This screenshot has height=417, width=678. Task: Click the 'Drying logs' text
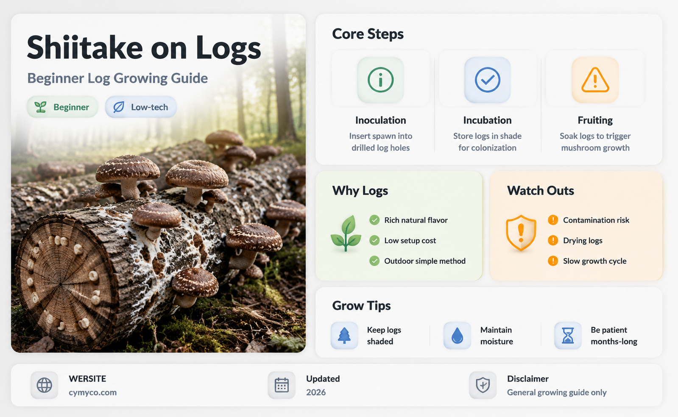[583, 241]
